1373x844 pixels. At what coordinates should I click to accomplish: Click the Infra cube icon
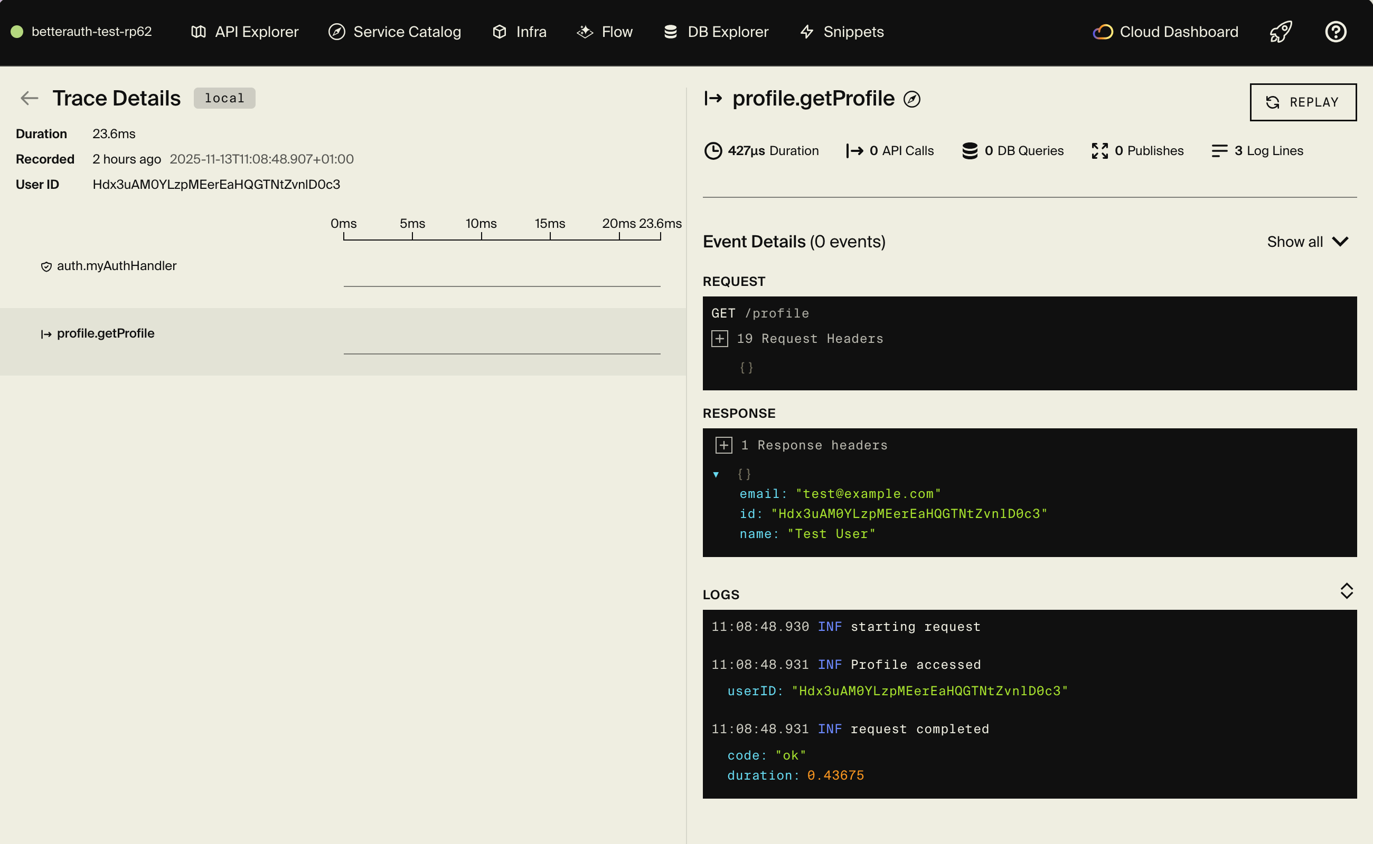(x=499, y=32)
